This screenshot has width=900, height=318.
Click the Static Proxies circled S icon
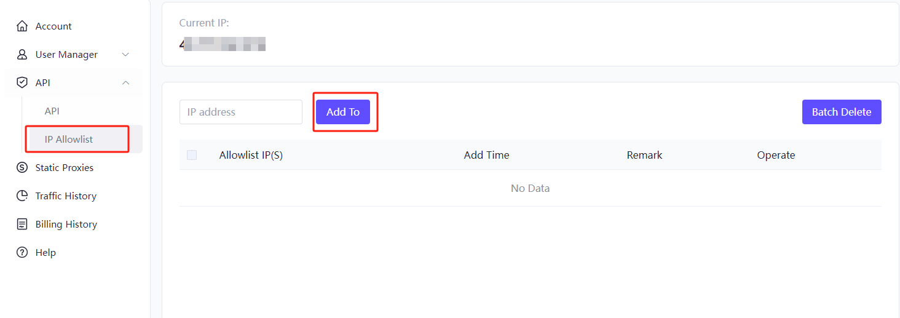[x=22, y=168]
